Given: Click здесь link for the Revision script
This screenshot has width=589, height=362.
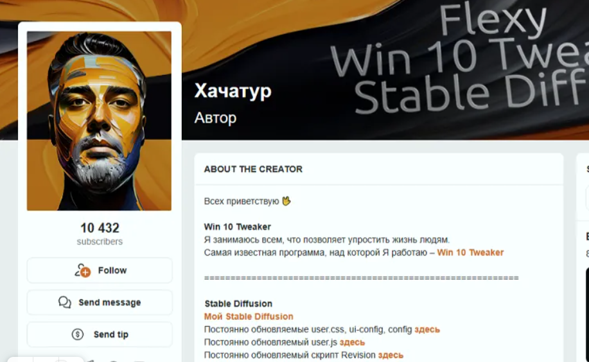Looking at the screenshot, I should [391, 355].
